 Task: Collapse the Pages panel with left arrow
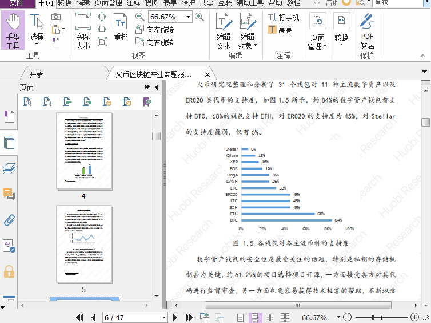pyautogui.click(x=157, y=87)
